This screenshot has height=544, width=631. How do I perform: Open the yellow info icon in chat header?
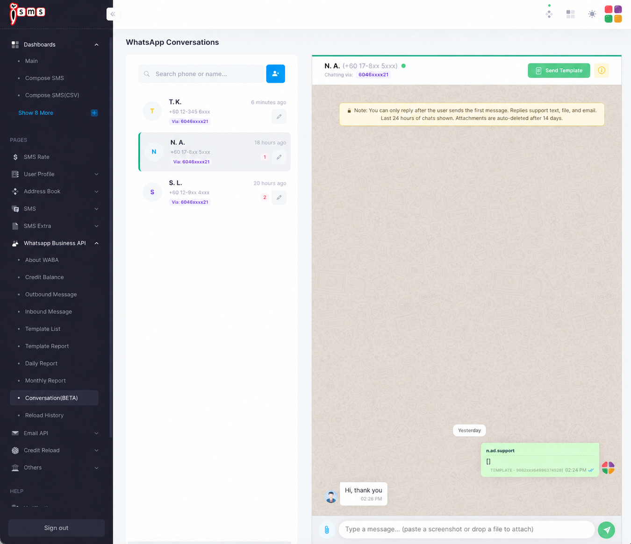602,71
